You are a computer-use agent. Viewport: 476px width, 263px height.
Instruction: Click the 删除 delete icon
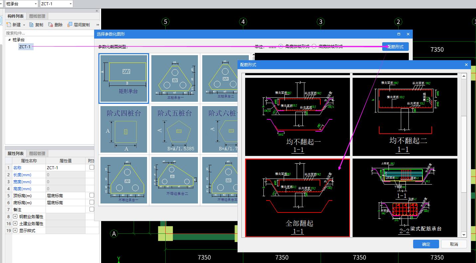[x=51, y=25]
